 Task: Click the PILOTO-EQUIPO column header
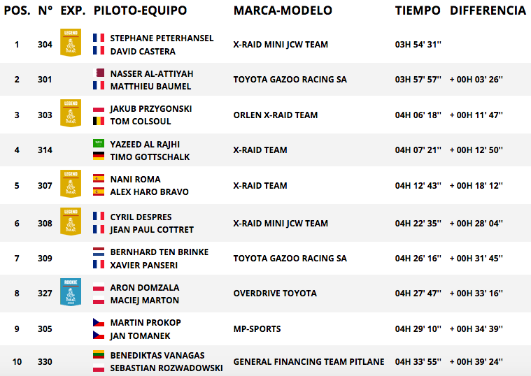tap(140, 10)
